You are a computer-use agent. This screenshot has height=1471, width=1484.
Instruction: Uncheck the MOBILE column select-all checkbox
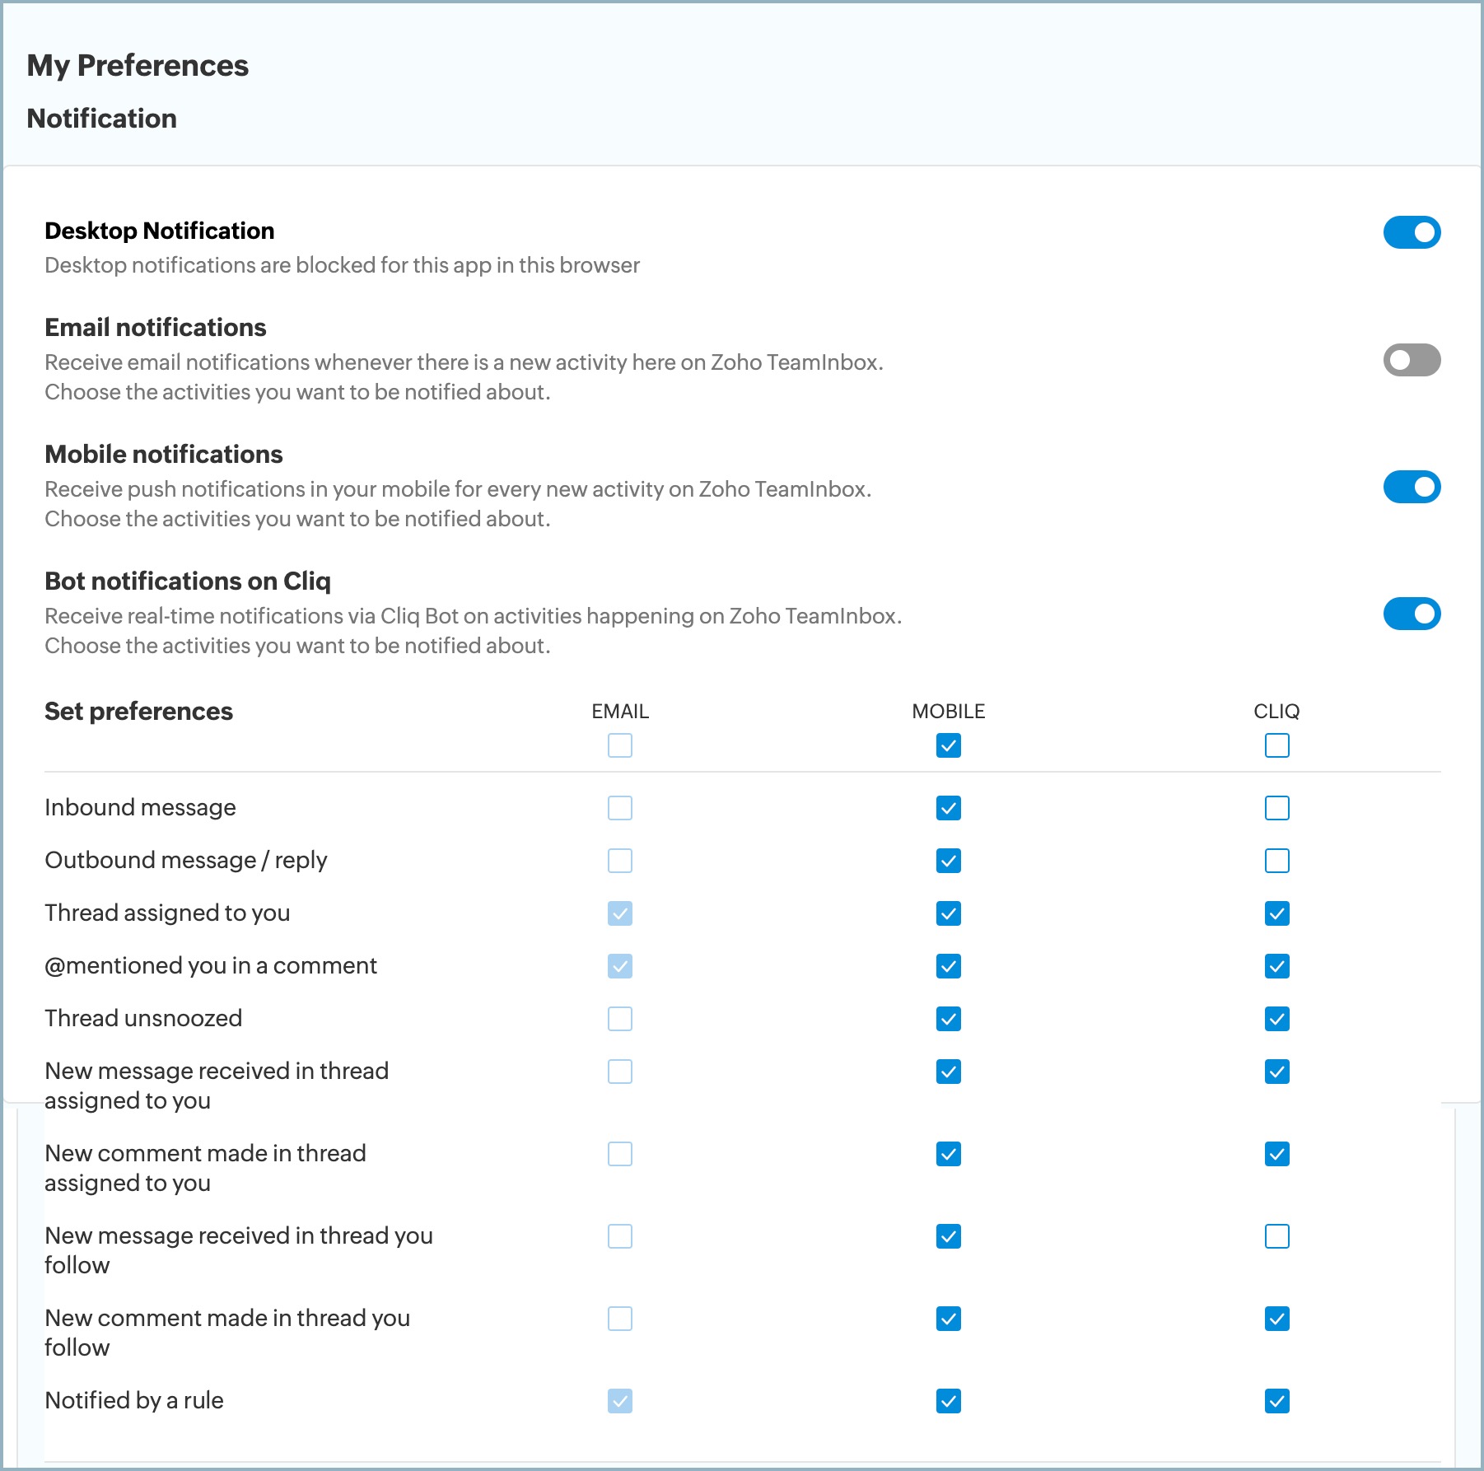949,745
